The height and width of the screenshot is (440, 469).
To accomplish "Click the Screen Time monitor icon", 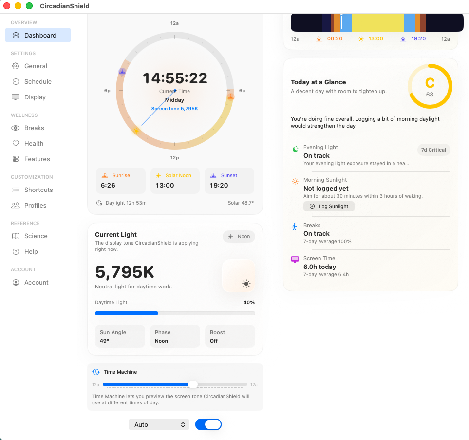I will point(294,258).
